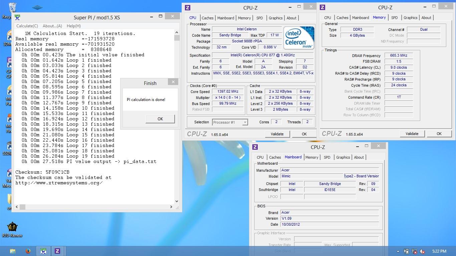Image resolution: width=456 pixels, height=256 pixels.
Task: Open Mainboard tab in CPU-Z Processor window
Action: pos(226,18)
